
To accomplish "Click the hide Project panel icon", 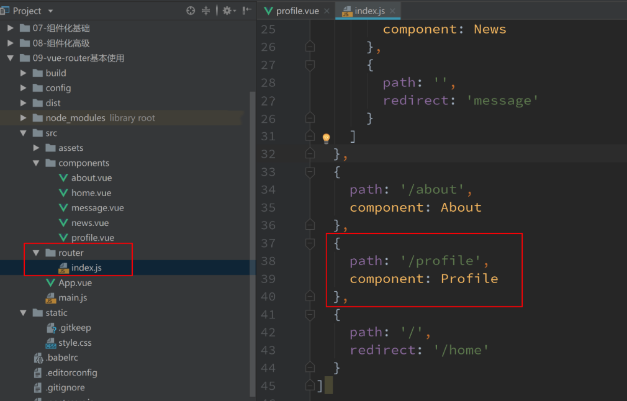I will (247, 11).
